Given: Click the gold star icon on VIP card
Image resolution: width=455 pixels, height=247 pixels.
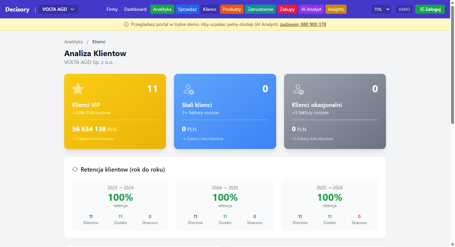Looking at the screenshot, I should (x=78, y=89).
